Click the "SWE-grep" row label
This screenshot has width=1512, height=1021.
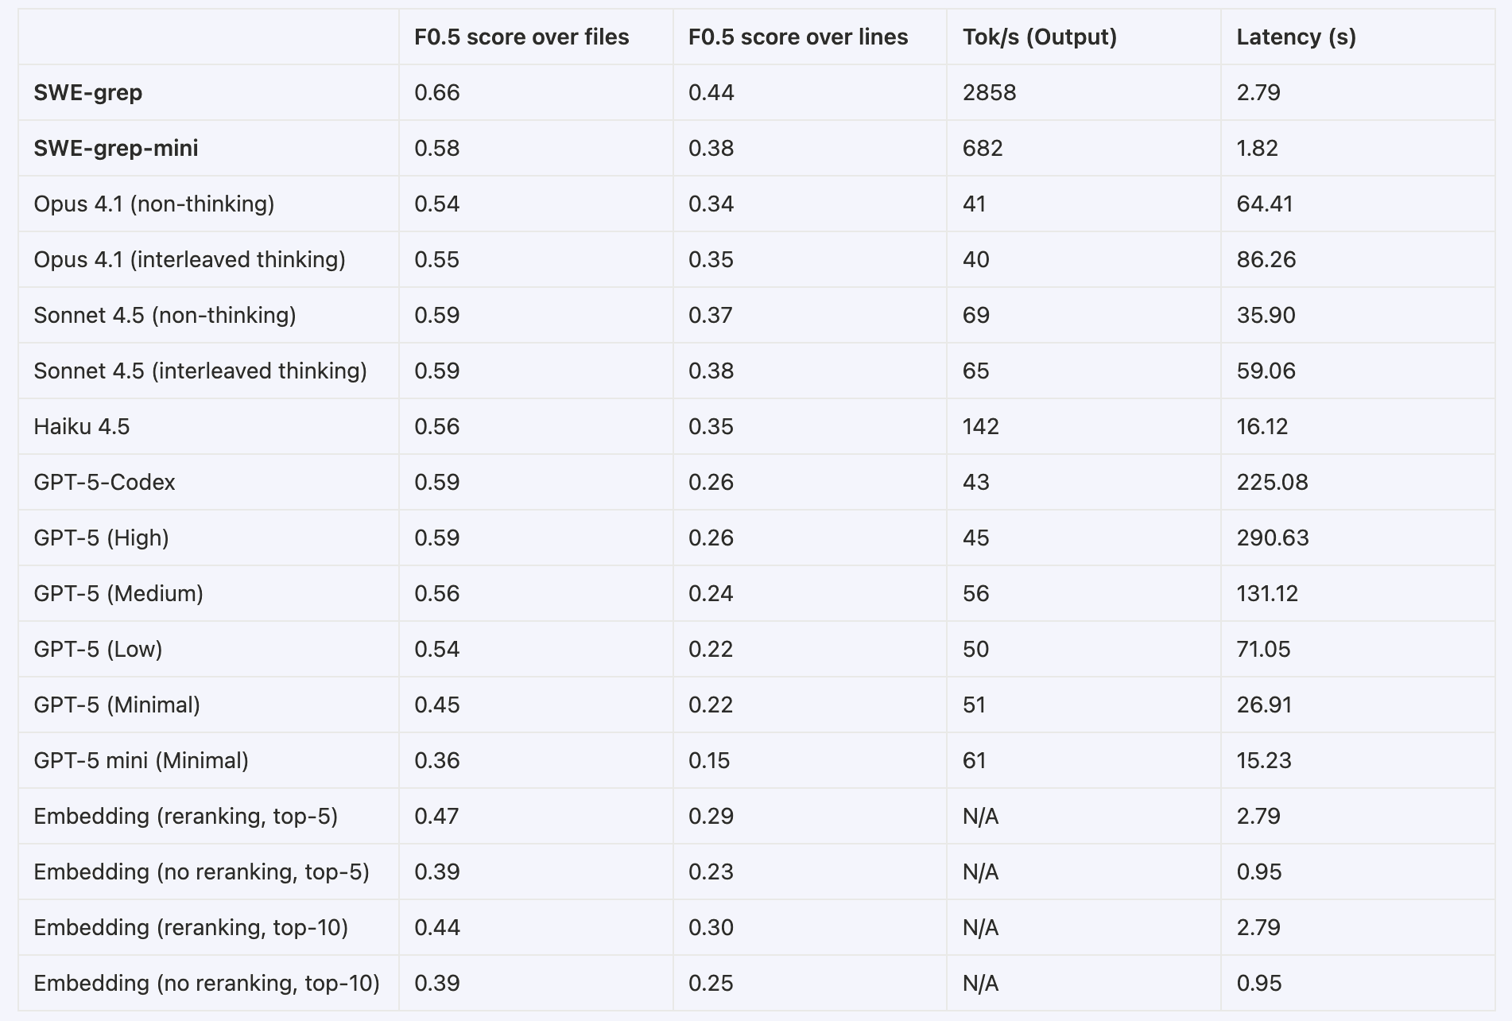(88, 93)
